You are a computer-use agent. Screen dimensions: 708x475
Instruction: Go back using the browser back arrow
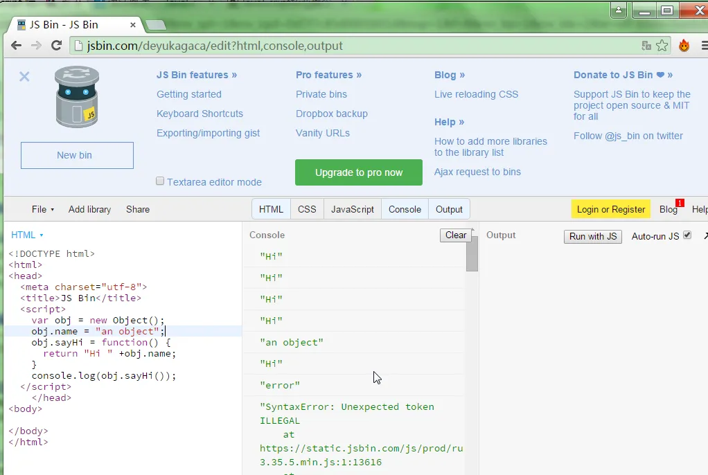17,46
